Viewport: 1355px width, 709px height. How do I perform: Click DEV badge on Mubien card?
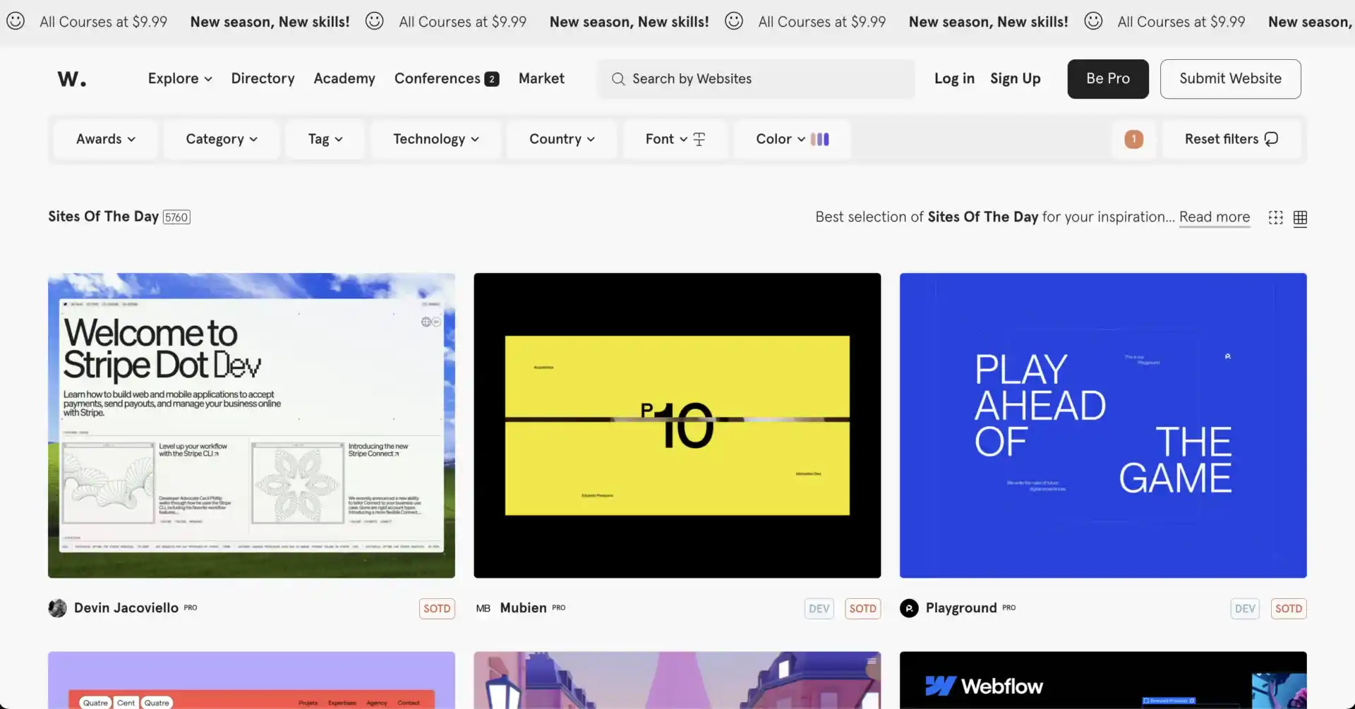coord(819,609)
